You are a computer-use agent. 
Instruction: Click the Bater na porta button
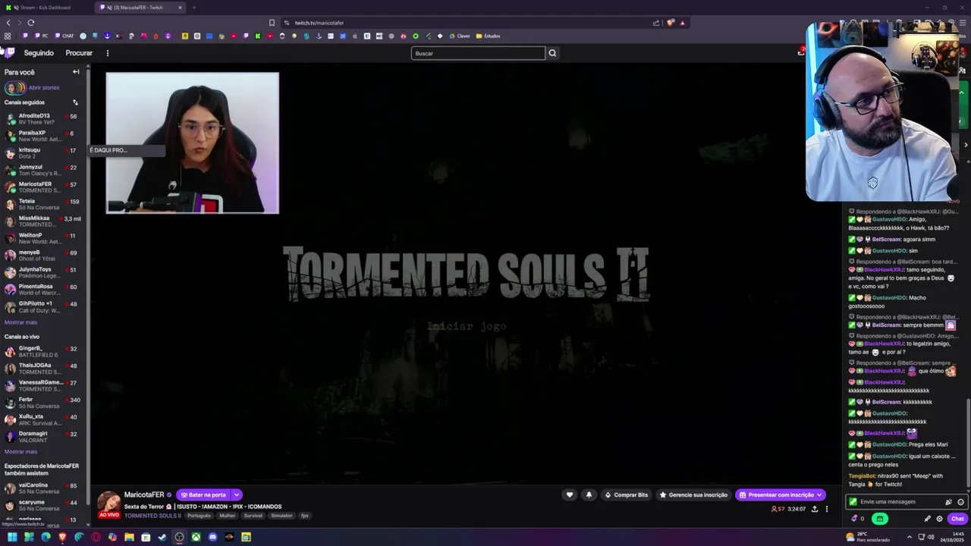[203, 494]
